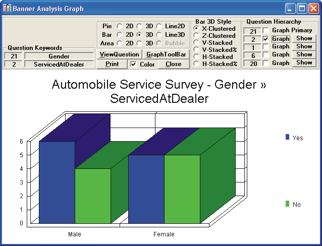322x246 pixels.
Task: Uncheck Graph checkbox for question 2
Action: click(265, 39)
